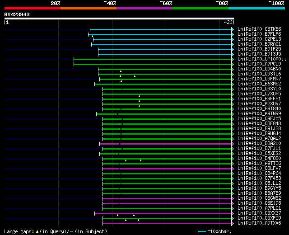This screenshot has width=289, height=235.
Task: Open the UniRef100_B7FLF6 hit label
Action: click(x=259, y=34)
